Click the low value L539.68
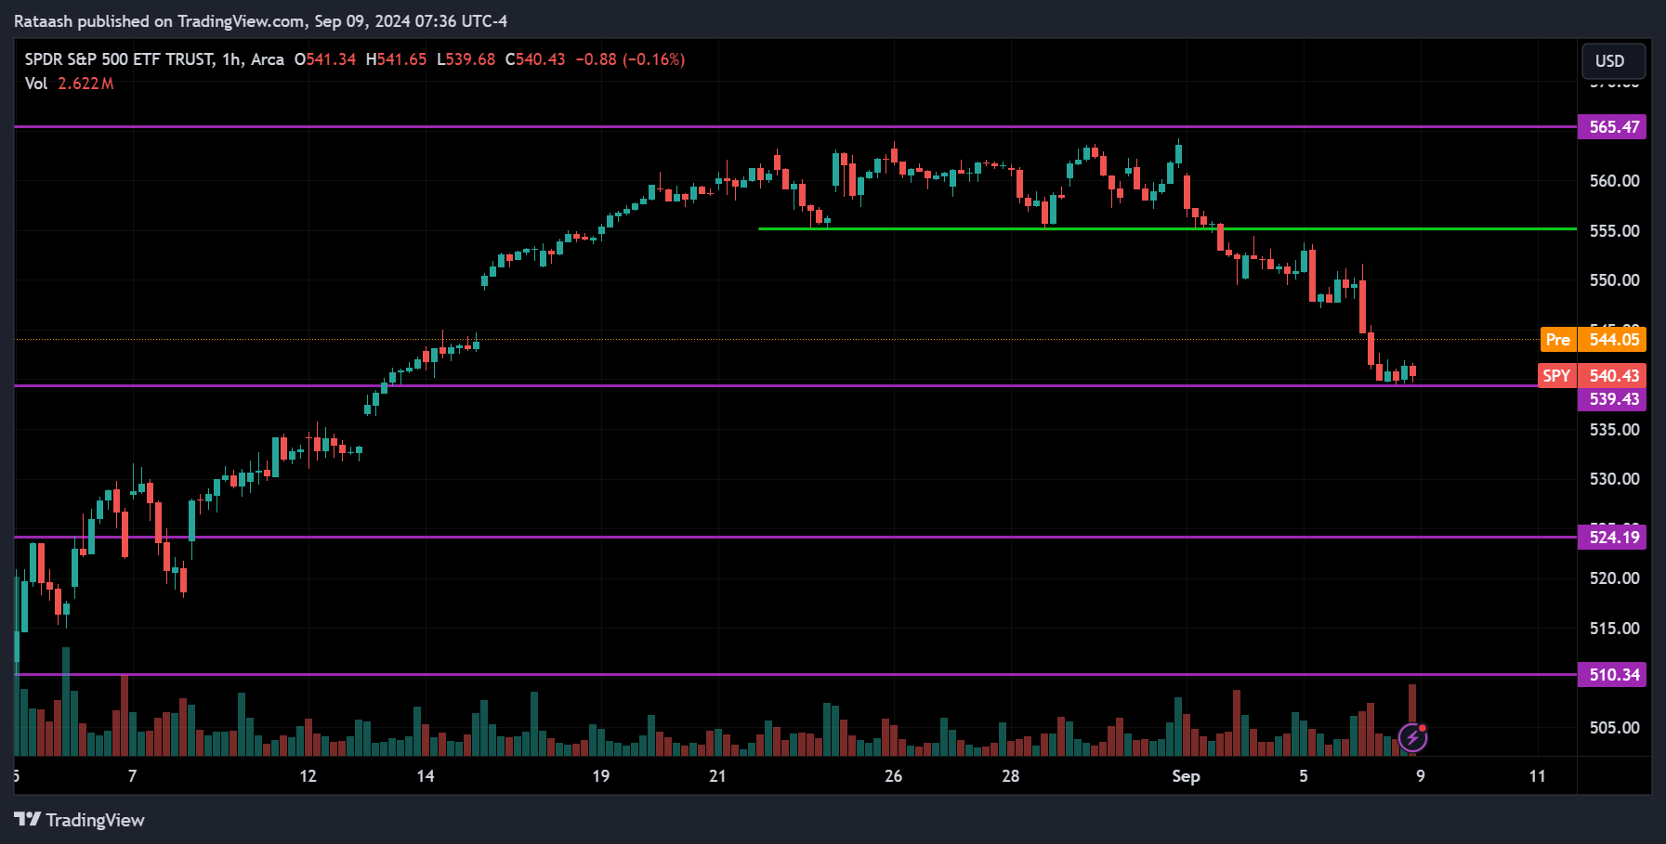Screen dimensions: 1666x844 pos(466,59)
